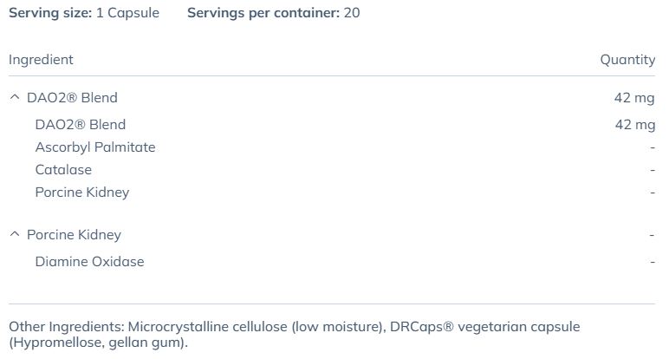Click the top-level DAO2® Blend group label
The image size is (669, 359).
pos(72,98)
